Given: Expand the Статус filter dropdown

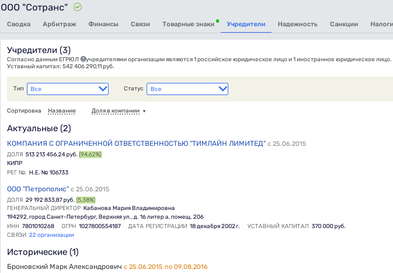Looking at the screenshot, I should click(187, 89).
